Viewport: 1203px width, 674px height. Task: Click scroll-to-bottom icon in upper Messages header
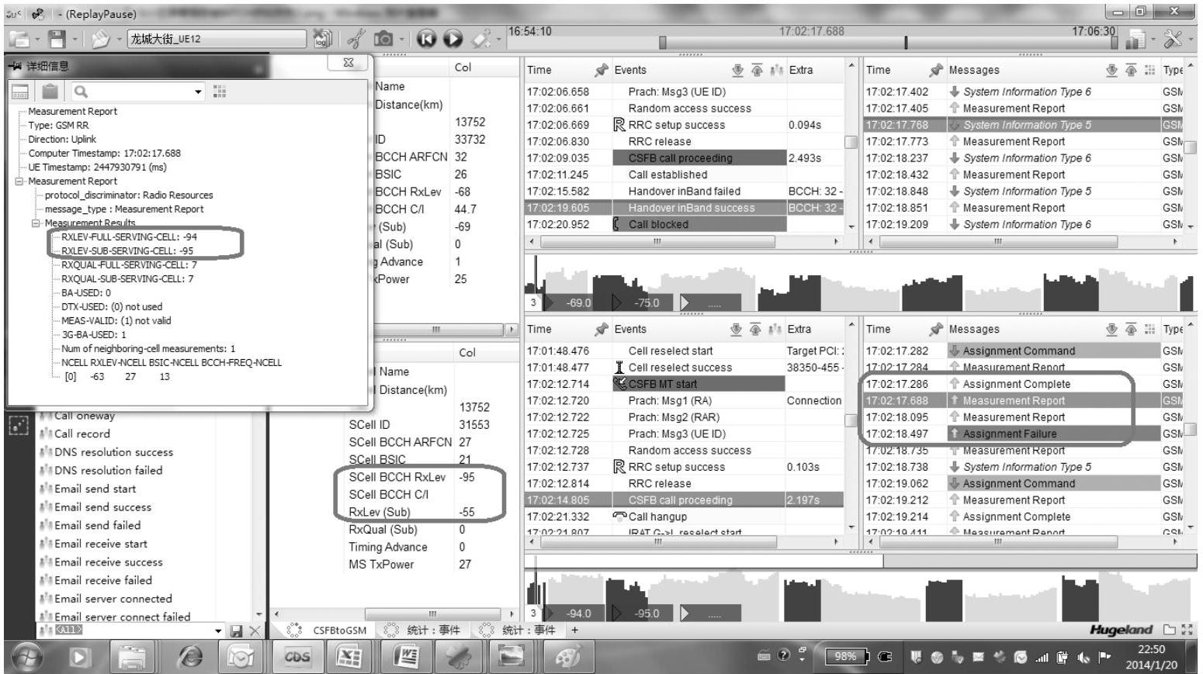pyautogui.click(x=1111, y=70)
